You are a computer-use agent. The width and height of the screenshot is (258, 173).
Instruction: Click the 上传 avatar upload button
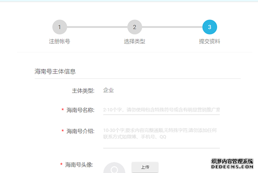pos(145,167)
